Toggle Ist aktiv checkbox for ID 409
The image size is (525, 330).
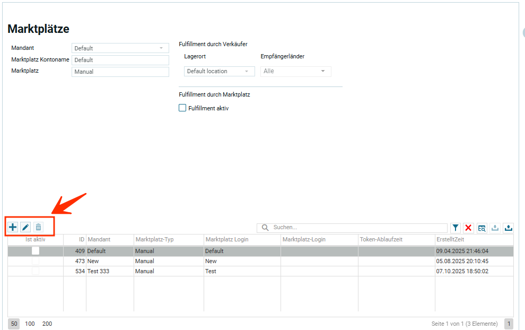pos(36,251)
